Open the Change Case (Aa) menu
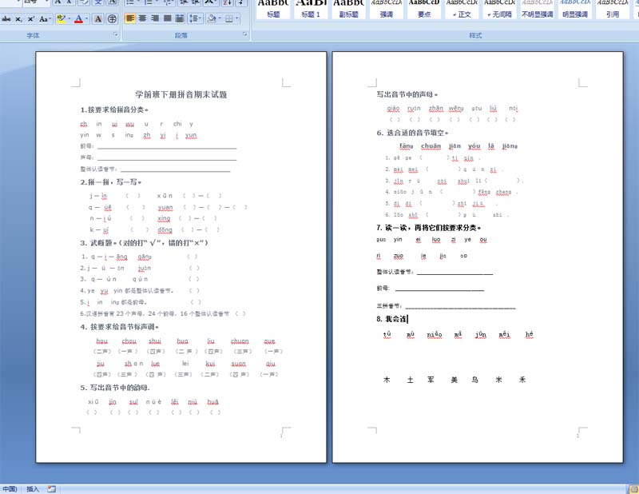The width and height of the screenshot is (639, 494). tap(45, 18)
